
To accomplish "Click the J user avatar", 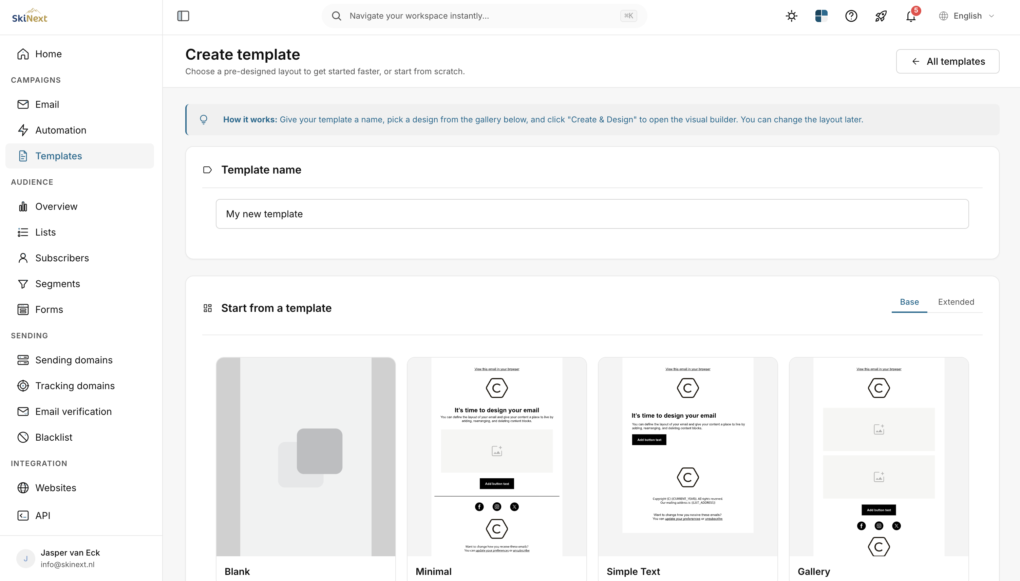I will coord(25,558).
